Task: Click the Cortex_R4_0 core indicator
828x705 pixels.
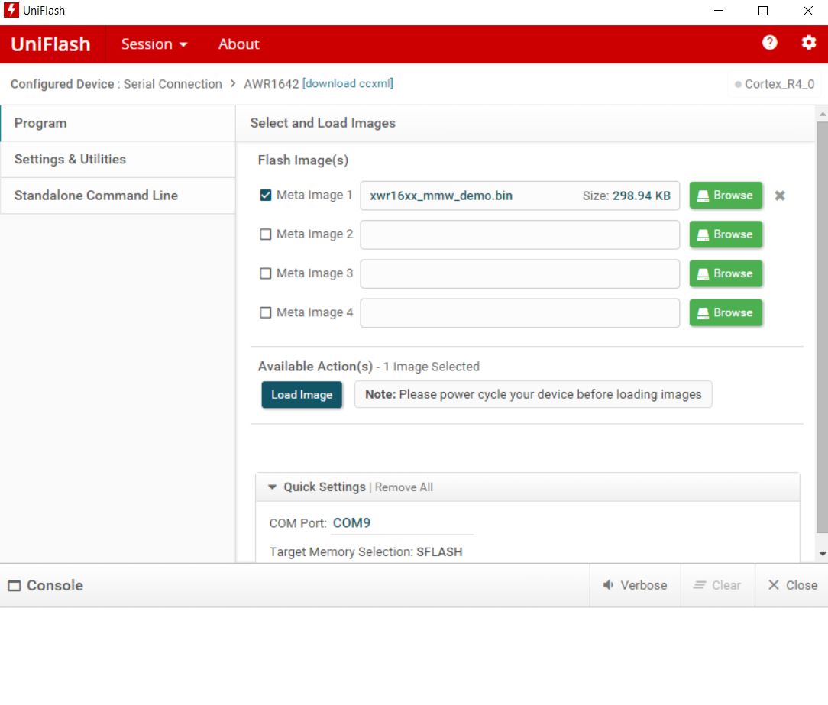Action: click(775, 84)
